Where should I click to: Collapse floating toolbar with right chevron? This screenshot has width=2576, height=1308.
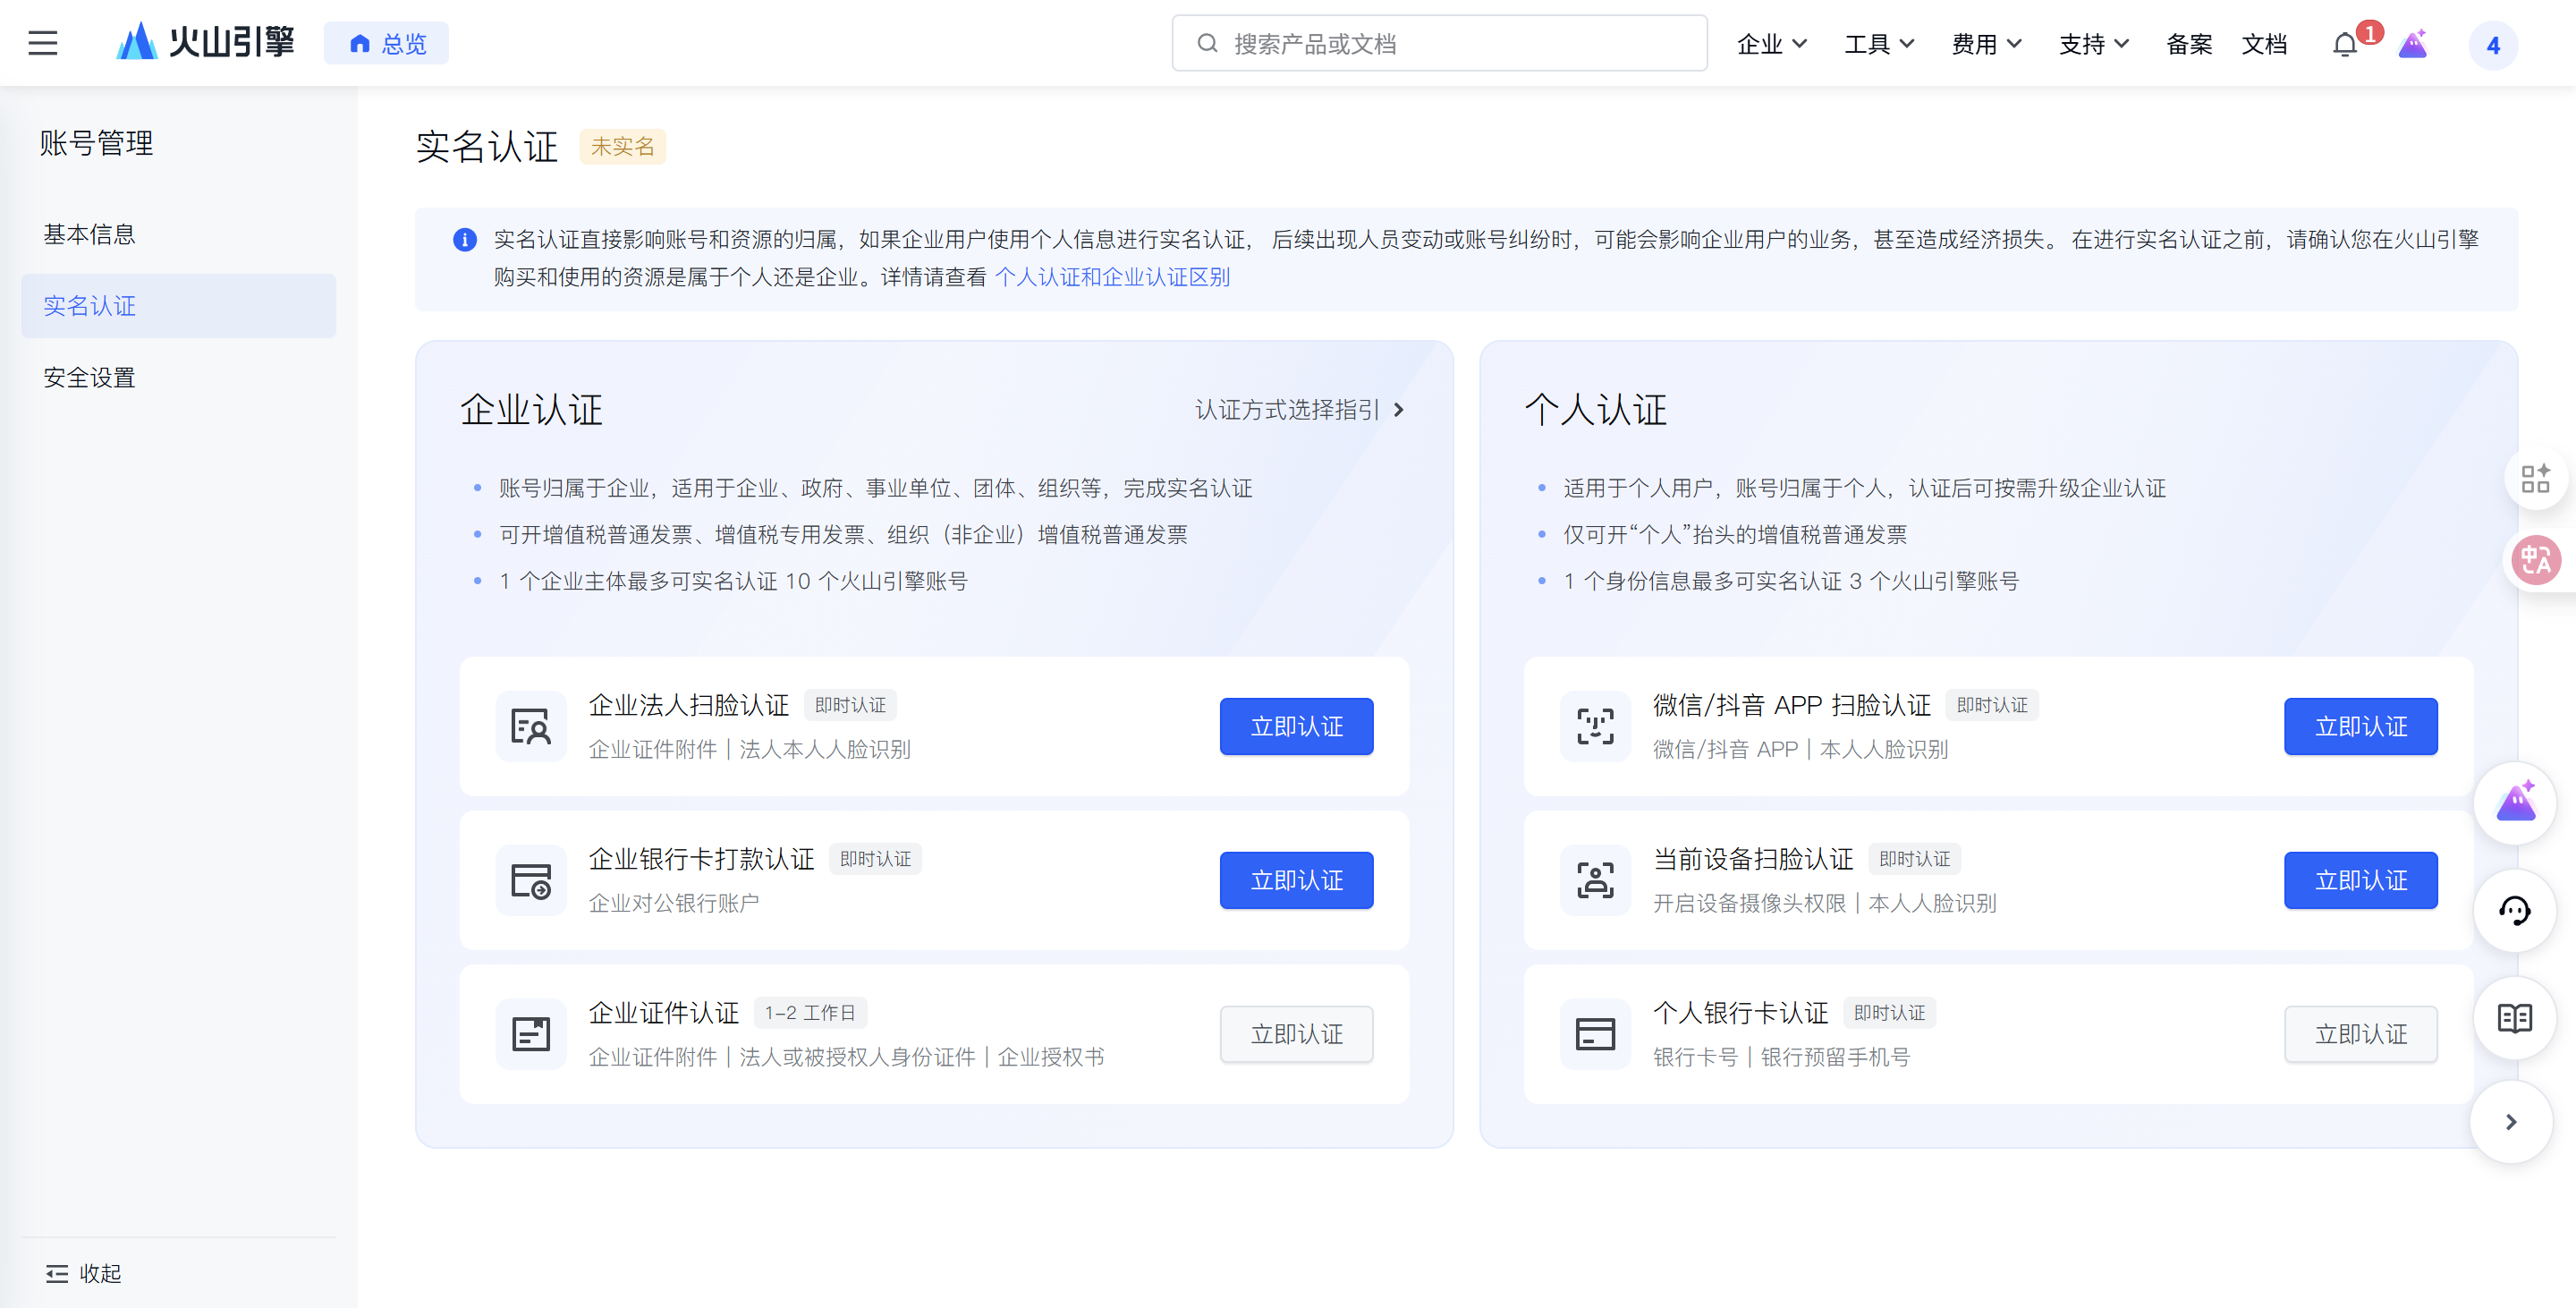pos(2510,1122)
